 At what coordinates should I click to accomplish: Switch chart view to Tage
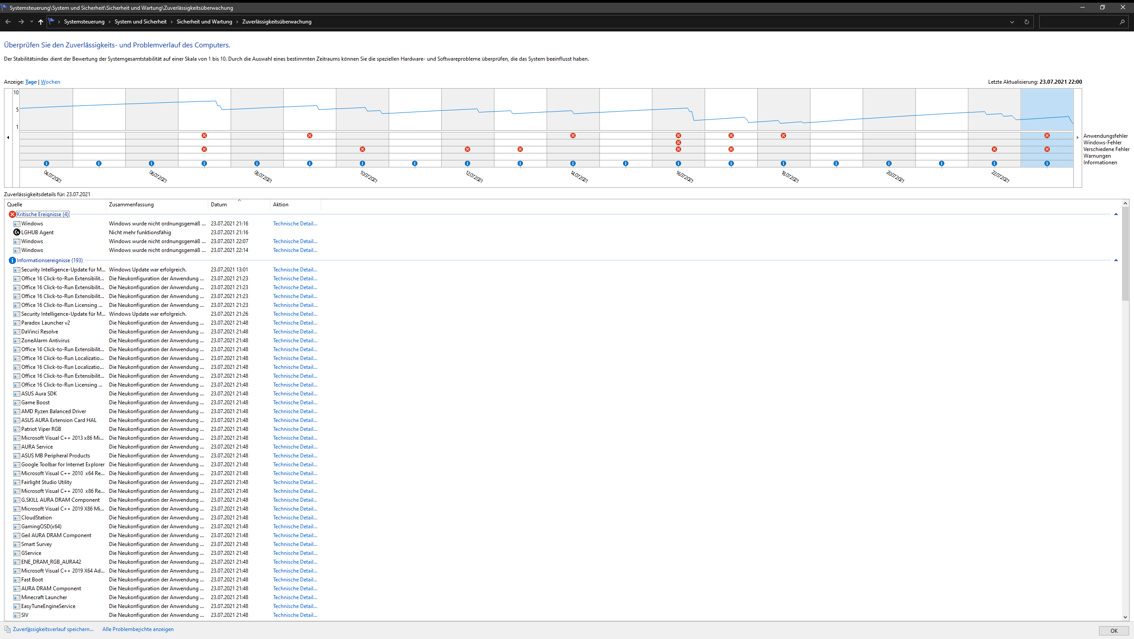pos(31,82)
